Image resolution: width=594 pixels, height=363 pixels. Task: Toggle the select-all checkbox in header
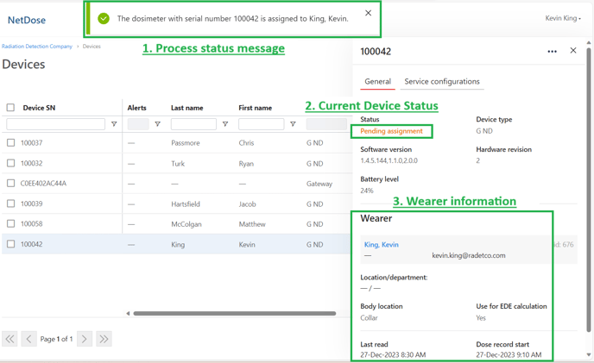click(10, 108)
